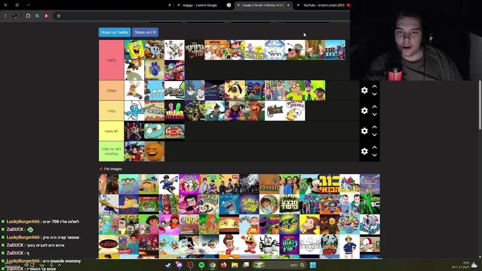Switch to the Create a tier list tab
Screen dimensions: 482x271
264,5
